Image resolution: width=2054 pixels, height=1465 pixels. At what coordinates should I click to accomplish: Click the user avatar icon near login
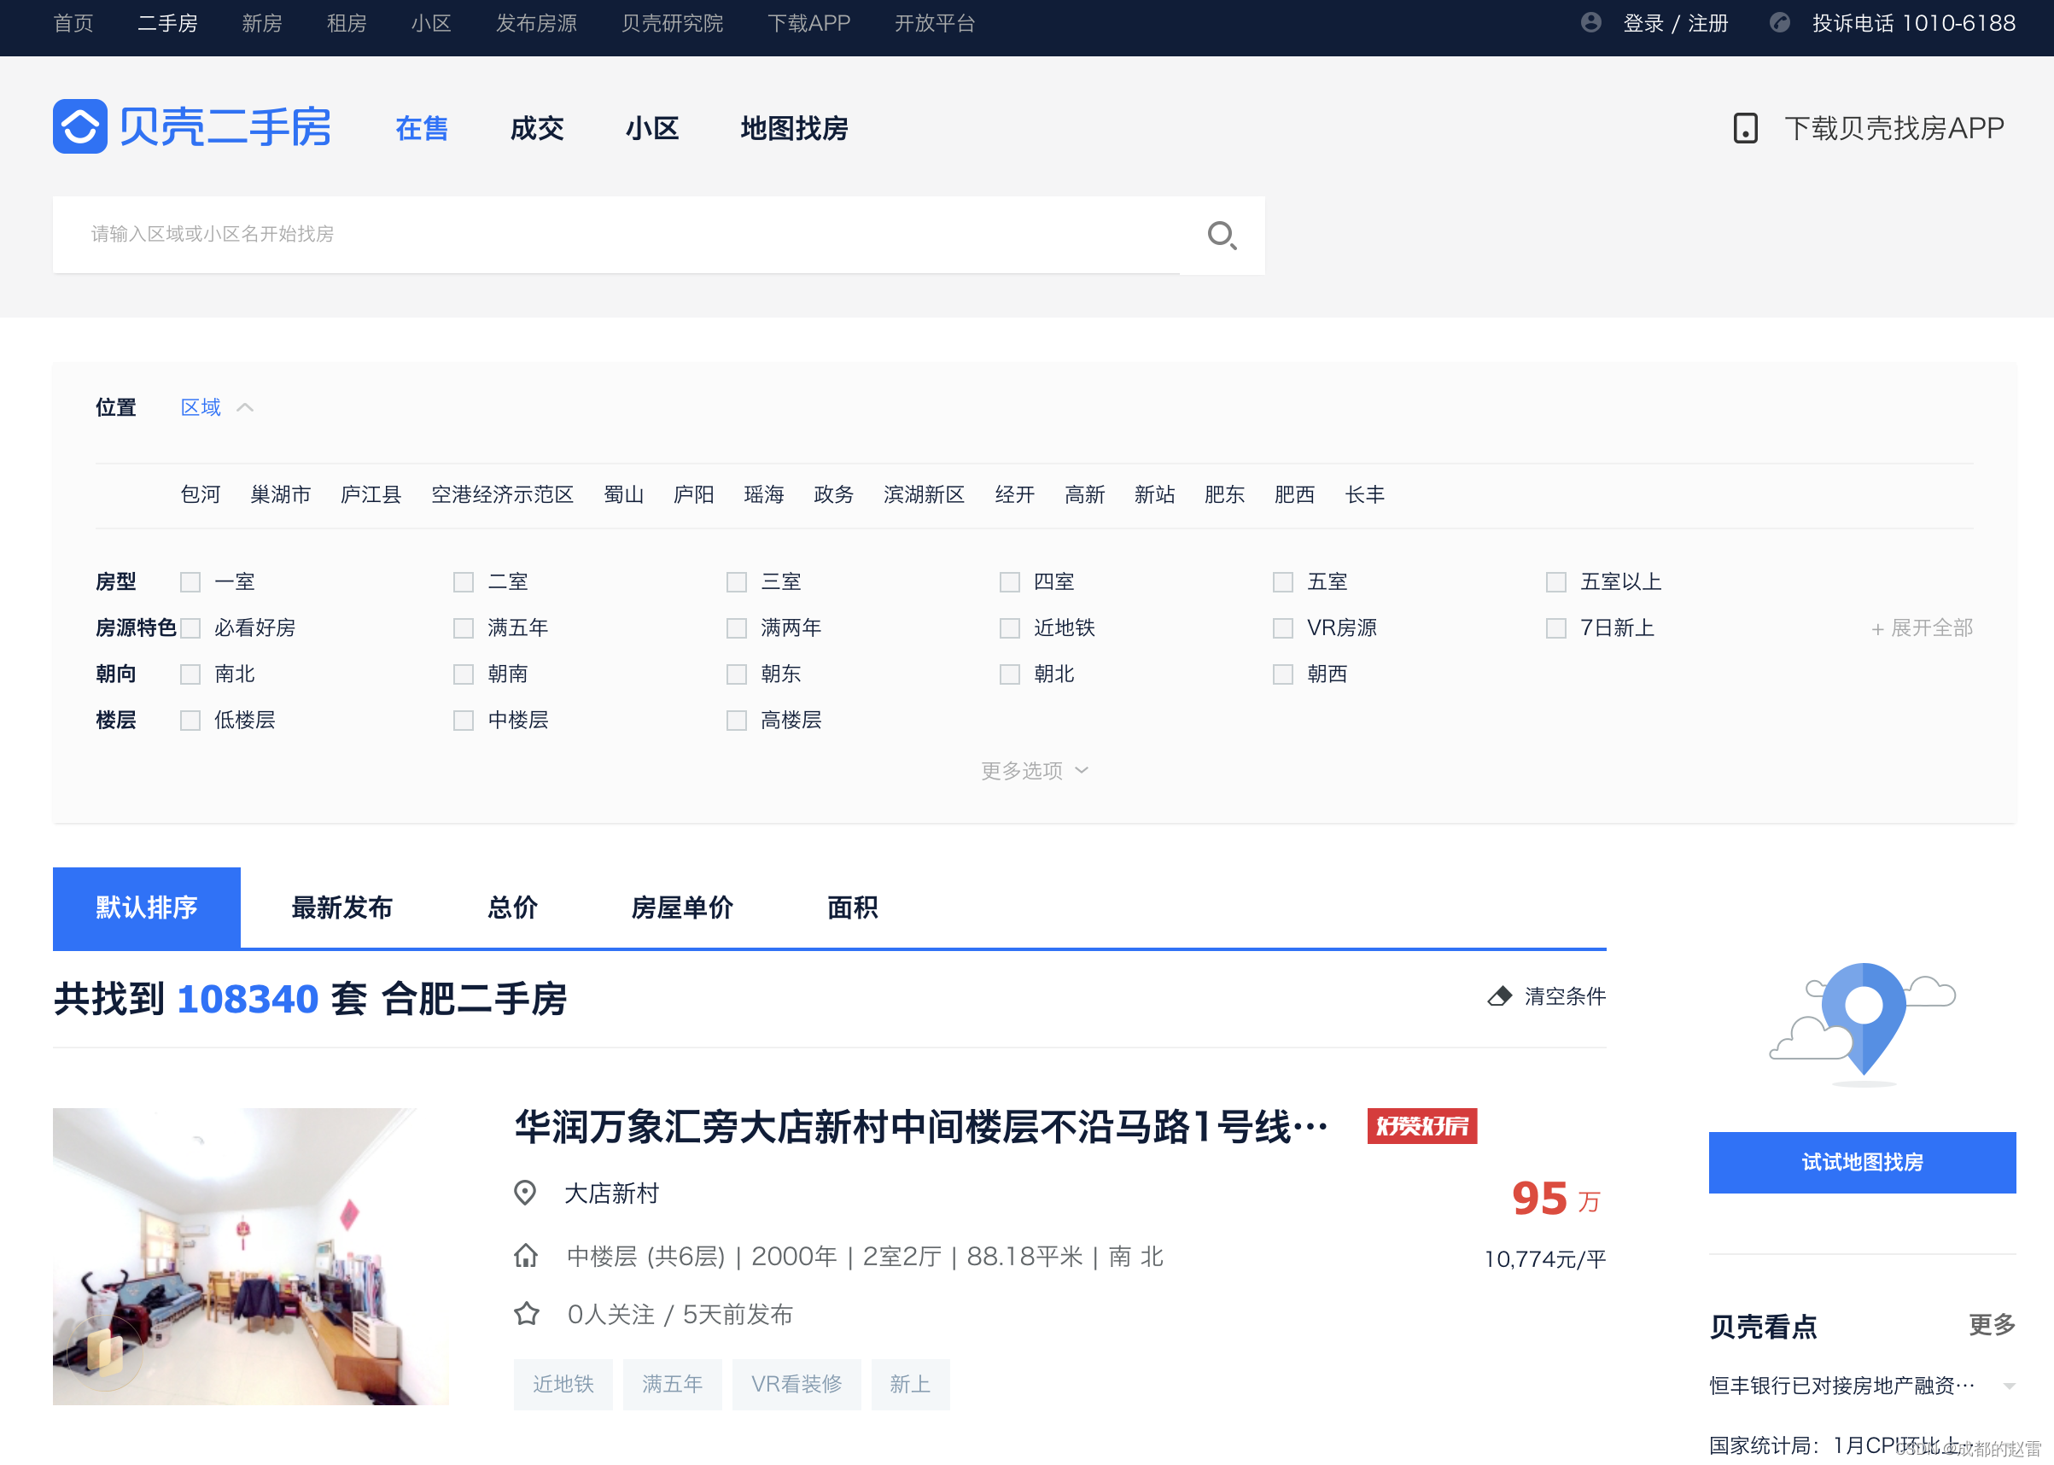coord(1590,22)
